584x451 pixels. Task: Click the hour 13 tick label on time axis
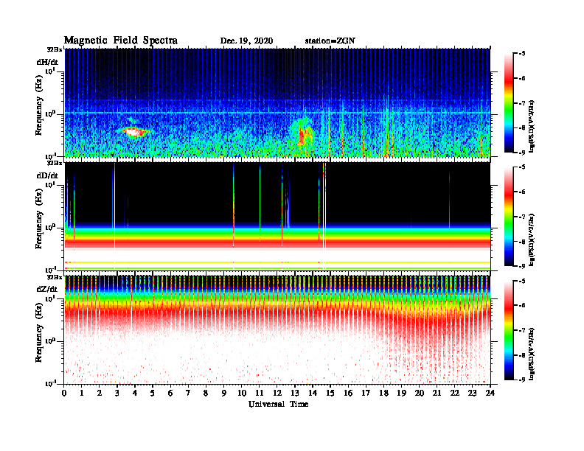(x=295, y=394)
